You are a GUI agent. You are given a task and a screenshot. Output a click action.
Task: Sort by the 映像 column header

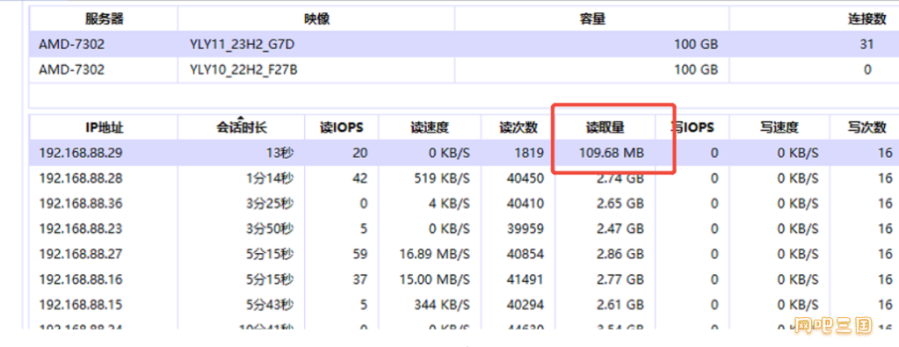(x=316, y=19)
